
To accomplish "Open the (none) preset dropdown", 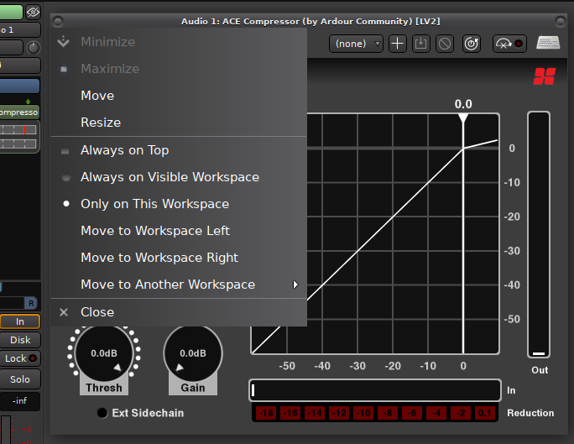I will pos(356,44).
